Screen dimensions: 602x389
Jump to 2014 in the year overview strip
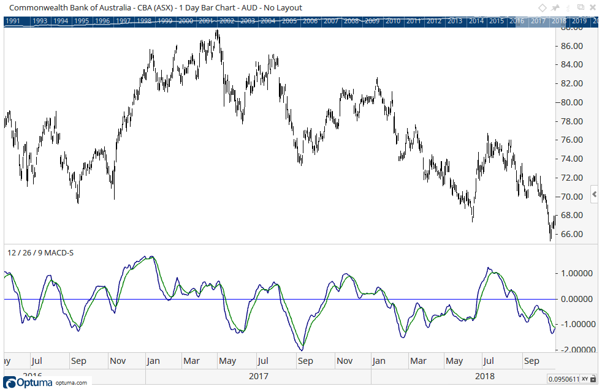click(x=476, y=21)
